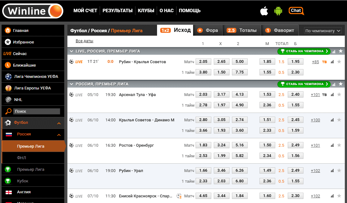Open МОЙ СЧЕТ menu
The width and height of the screenshot is (347, 203).
point(85,11)
